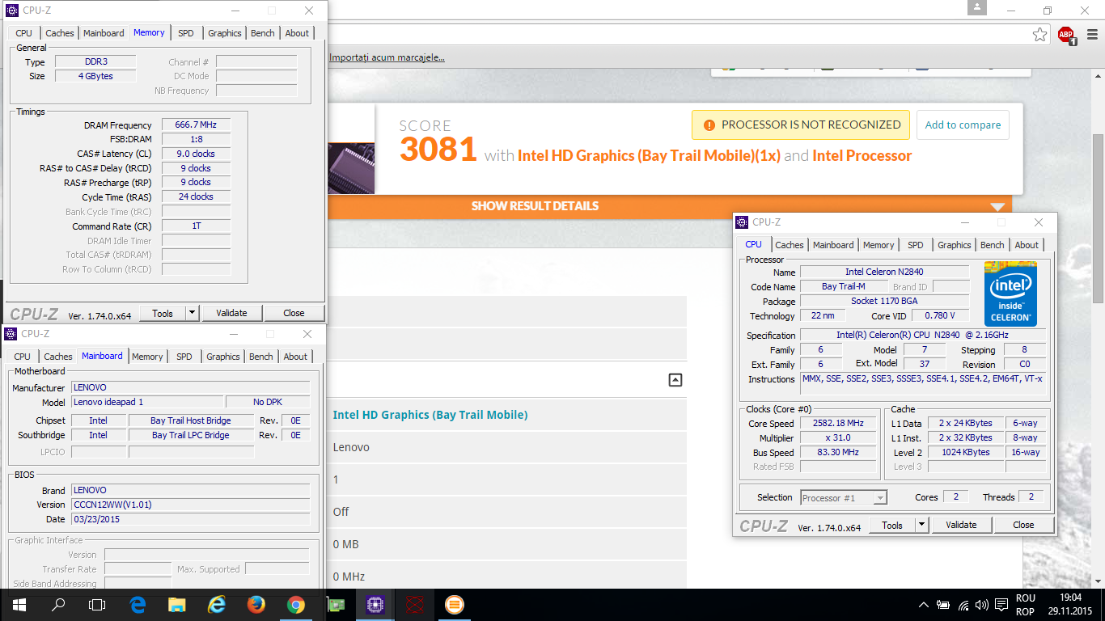
Task: Select Core Speed value 2582.18 MHz
Action: point(839,424)
